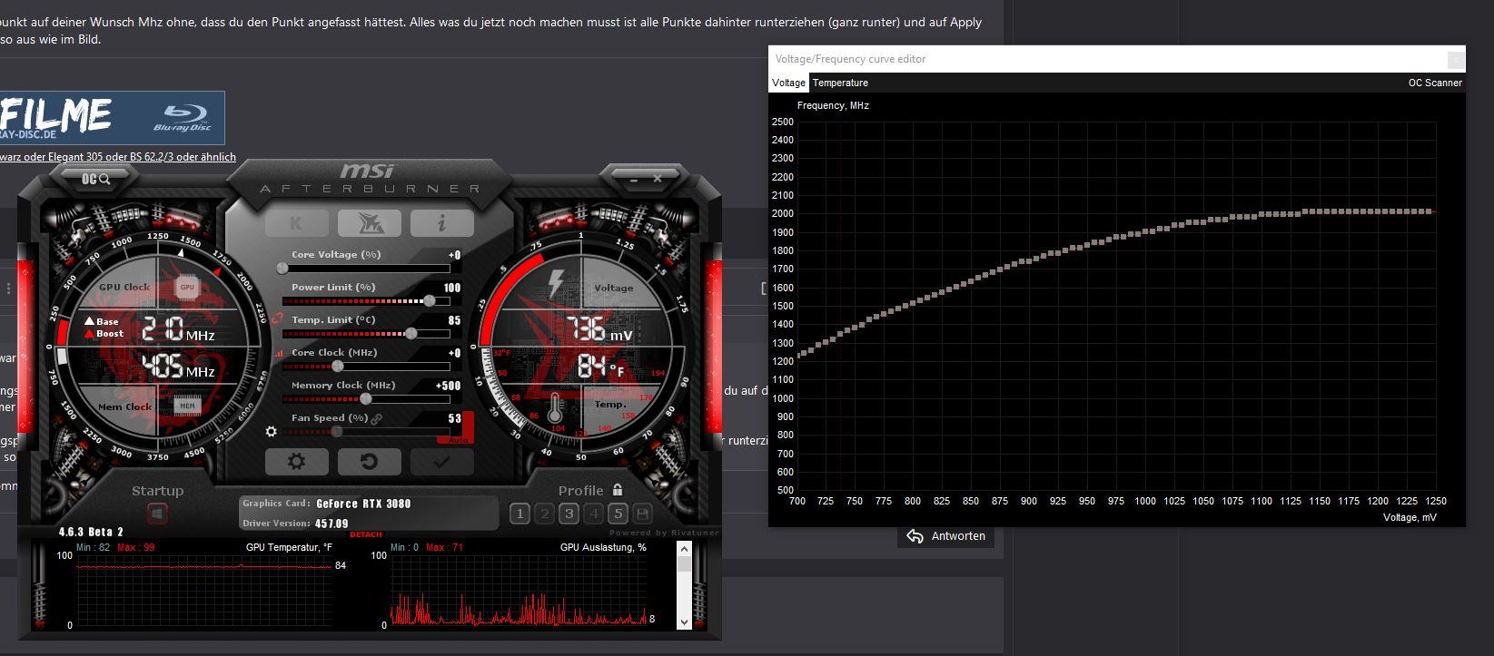
Task: Close the Afterburner window
Action: (658, 180)
